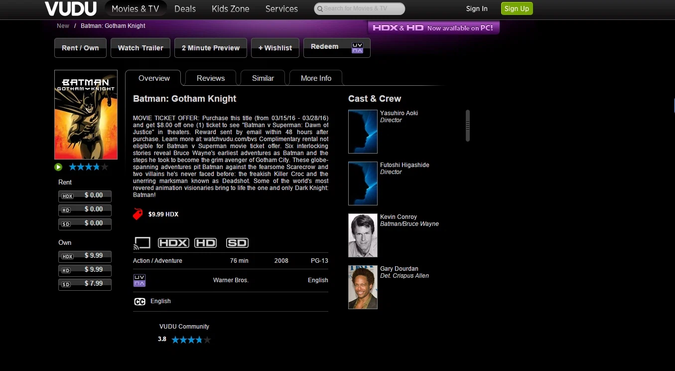Buy HD version for $9.99
The height and width of the screenshot is (371, 675).
pos(85,270)
